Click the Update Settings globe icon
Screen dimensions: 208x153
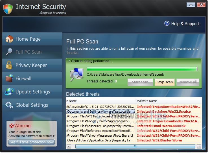[x=9, y=92]
